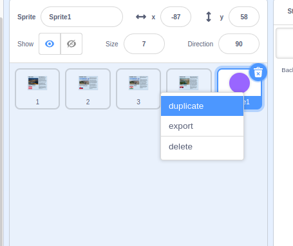Click the horizontal arrows x icon
The height and width of the screenshot is (246, 293).
coord(141,17)
